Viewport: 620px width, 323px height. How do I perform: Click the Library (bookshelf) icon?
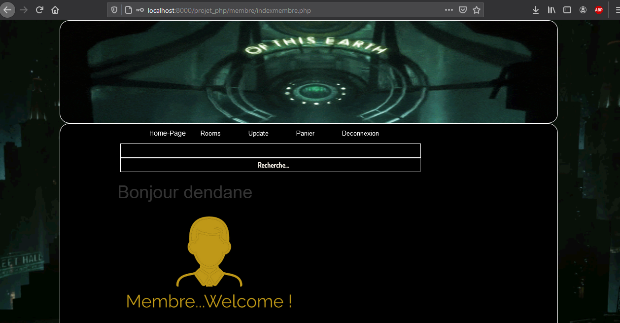[551, 9]
